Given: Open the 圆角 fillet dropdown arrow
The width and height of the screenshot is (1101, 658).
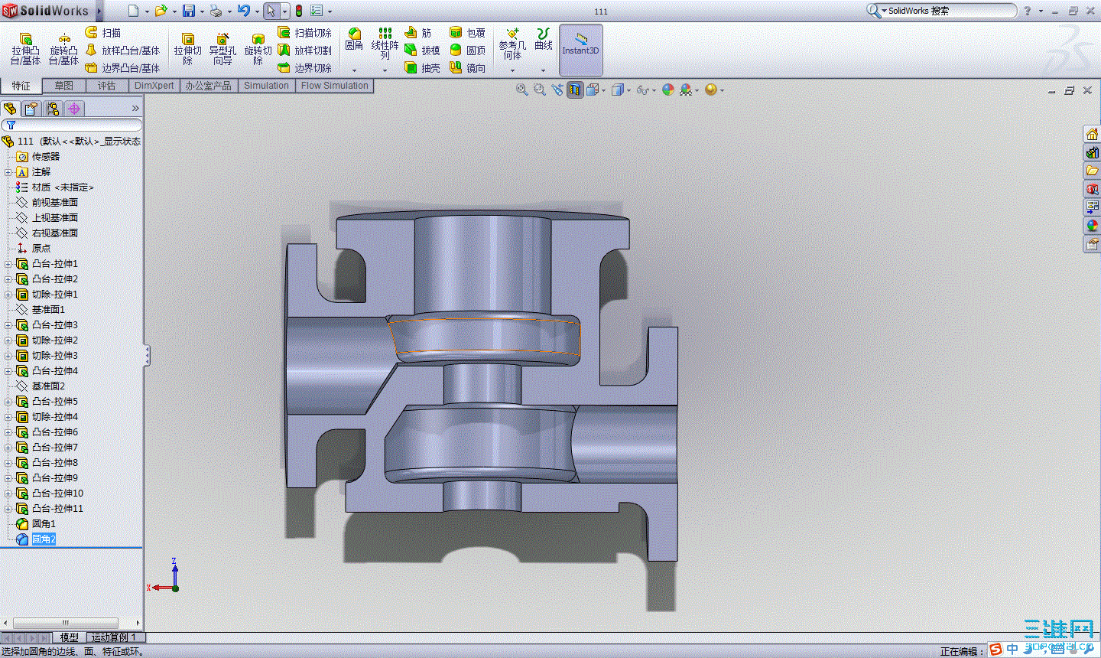Looking at the screenshot, I should (354, 70).
